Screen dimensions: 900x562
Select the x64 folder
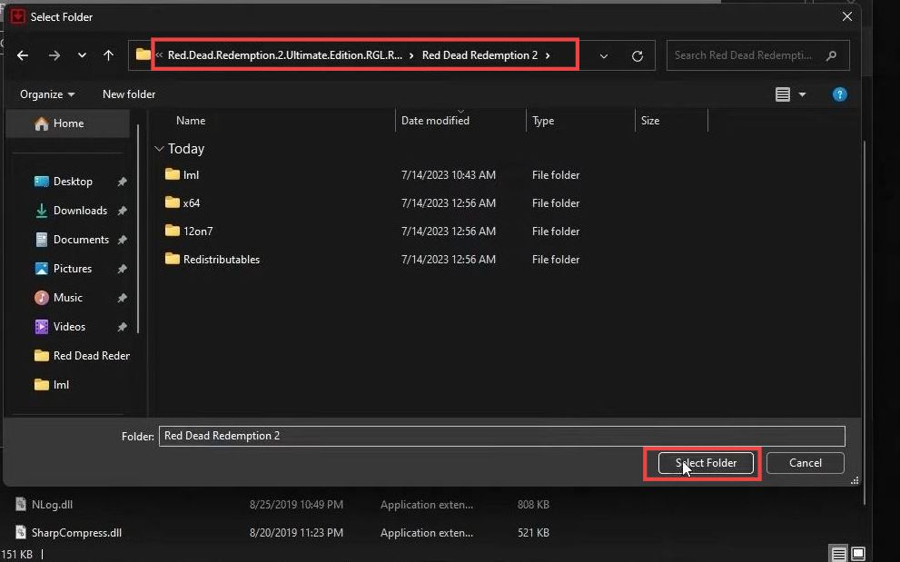191,203
